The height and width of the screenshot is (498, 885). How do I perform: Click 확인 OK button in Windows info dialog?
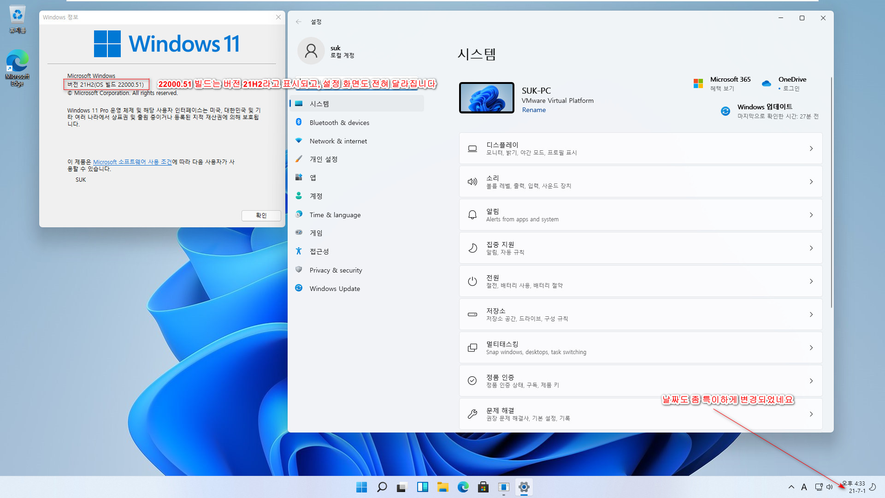coord(261,215)
